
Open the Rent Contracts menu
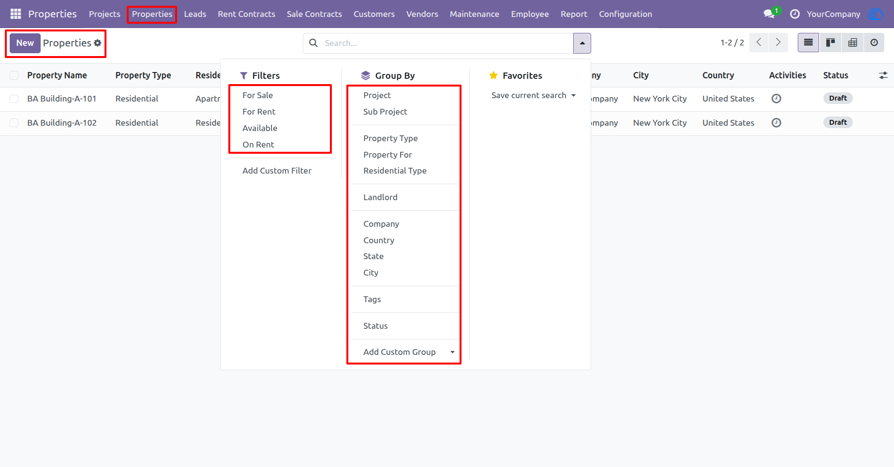(246, 14)
